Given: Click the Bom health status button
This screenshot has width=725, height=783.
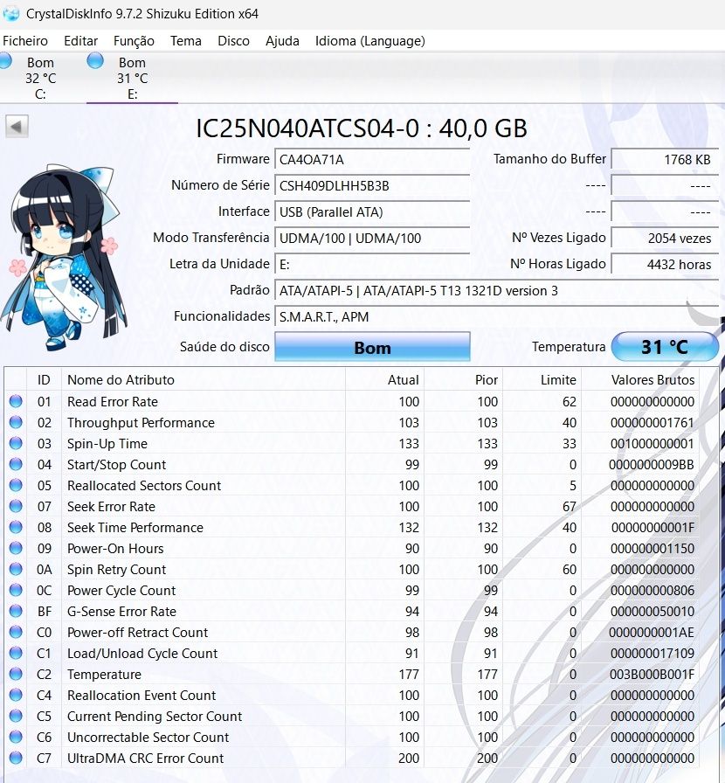Looking at the screenshot, I should tap(372, 347).
